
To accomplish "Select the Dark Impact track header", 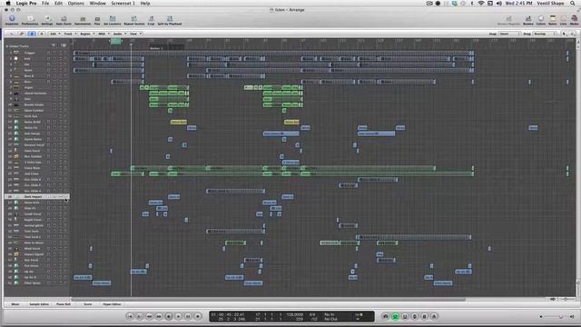I will click(36, 196).
